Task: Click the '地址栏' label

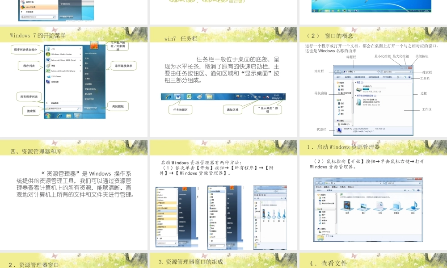Action: [x=319, y=71]
